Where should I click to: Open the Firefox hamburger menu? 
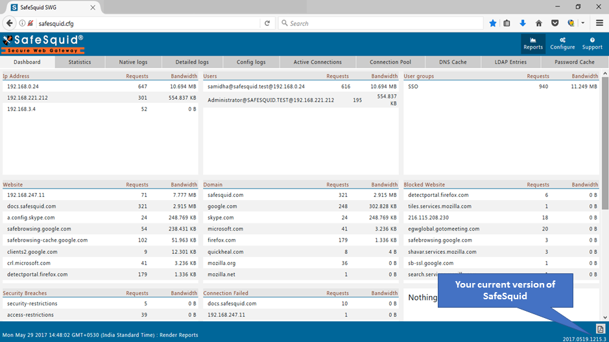tap(599, 23)
